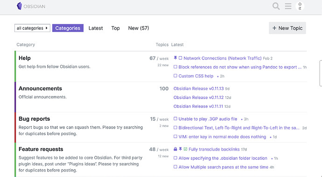Open Allow Multiple search panes topic
Viewport: 322px width, 177px height.
(x=223, y=167)
